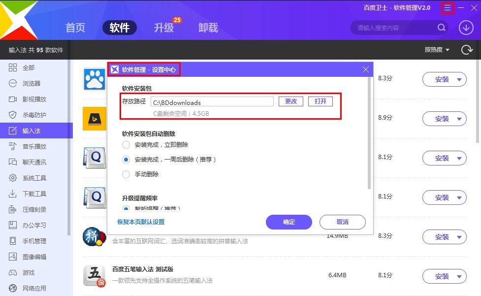Select 安装完成，立即删除 radio option

(126, 145)
